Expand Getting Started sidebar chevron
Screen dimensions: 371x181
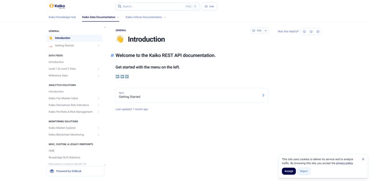[99, 46]
